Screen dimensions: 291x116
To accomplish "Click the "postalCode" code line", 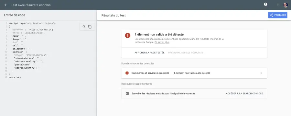I will pyautogui.click(x=25, y=64).
